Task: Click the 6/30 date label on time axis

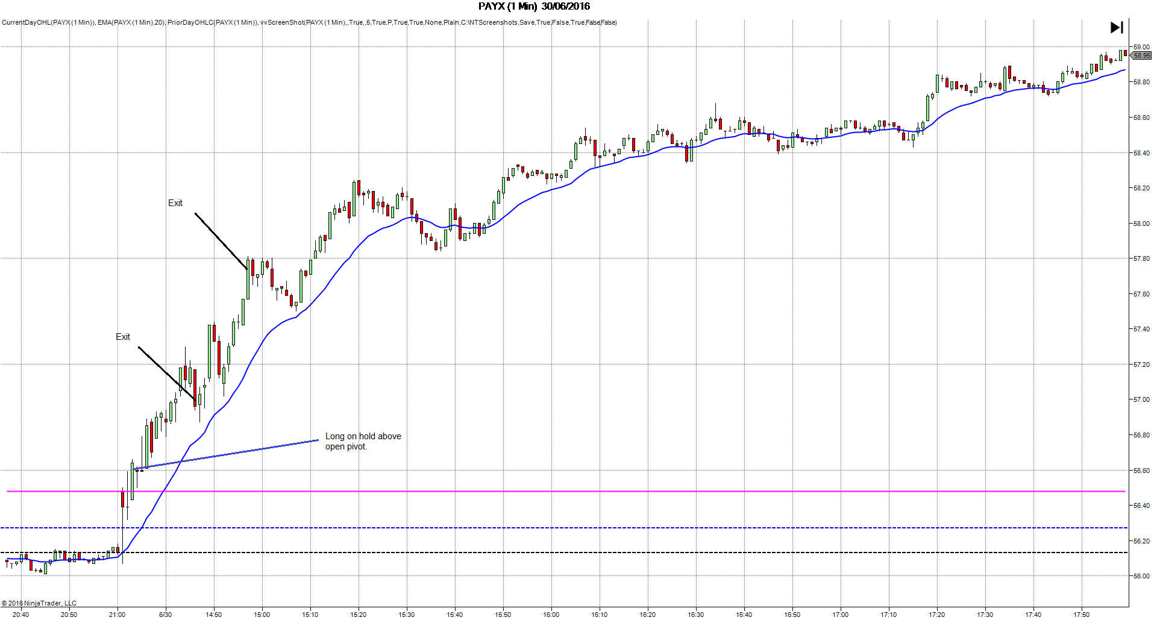Action: (165, 615)
